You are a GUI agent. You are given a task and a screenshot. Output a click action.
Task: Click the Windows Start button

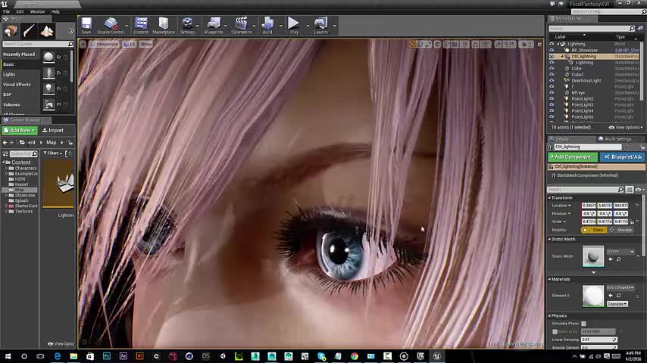pos(8,356)
